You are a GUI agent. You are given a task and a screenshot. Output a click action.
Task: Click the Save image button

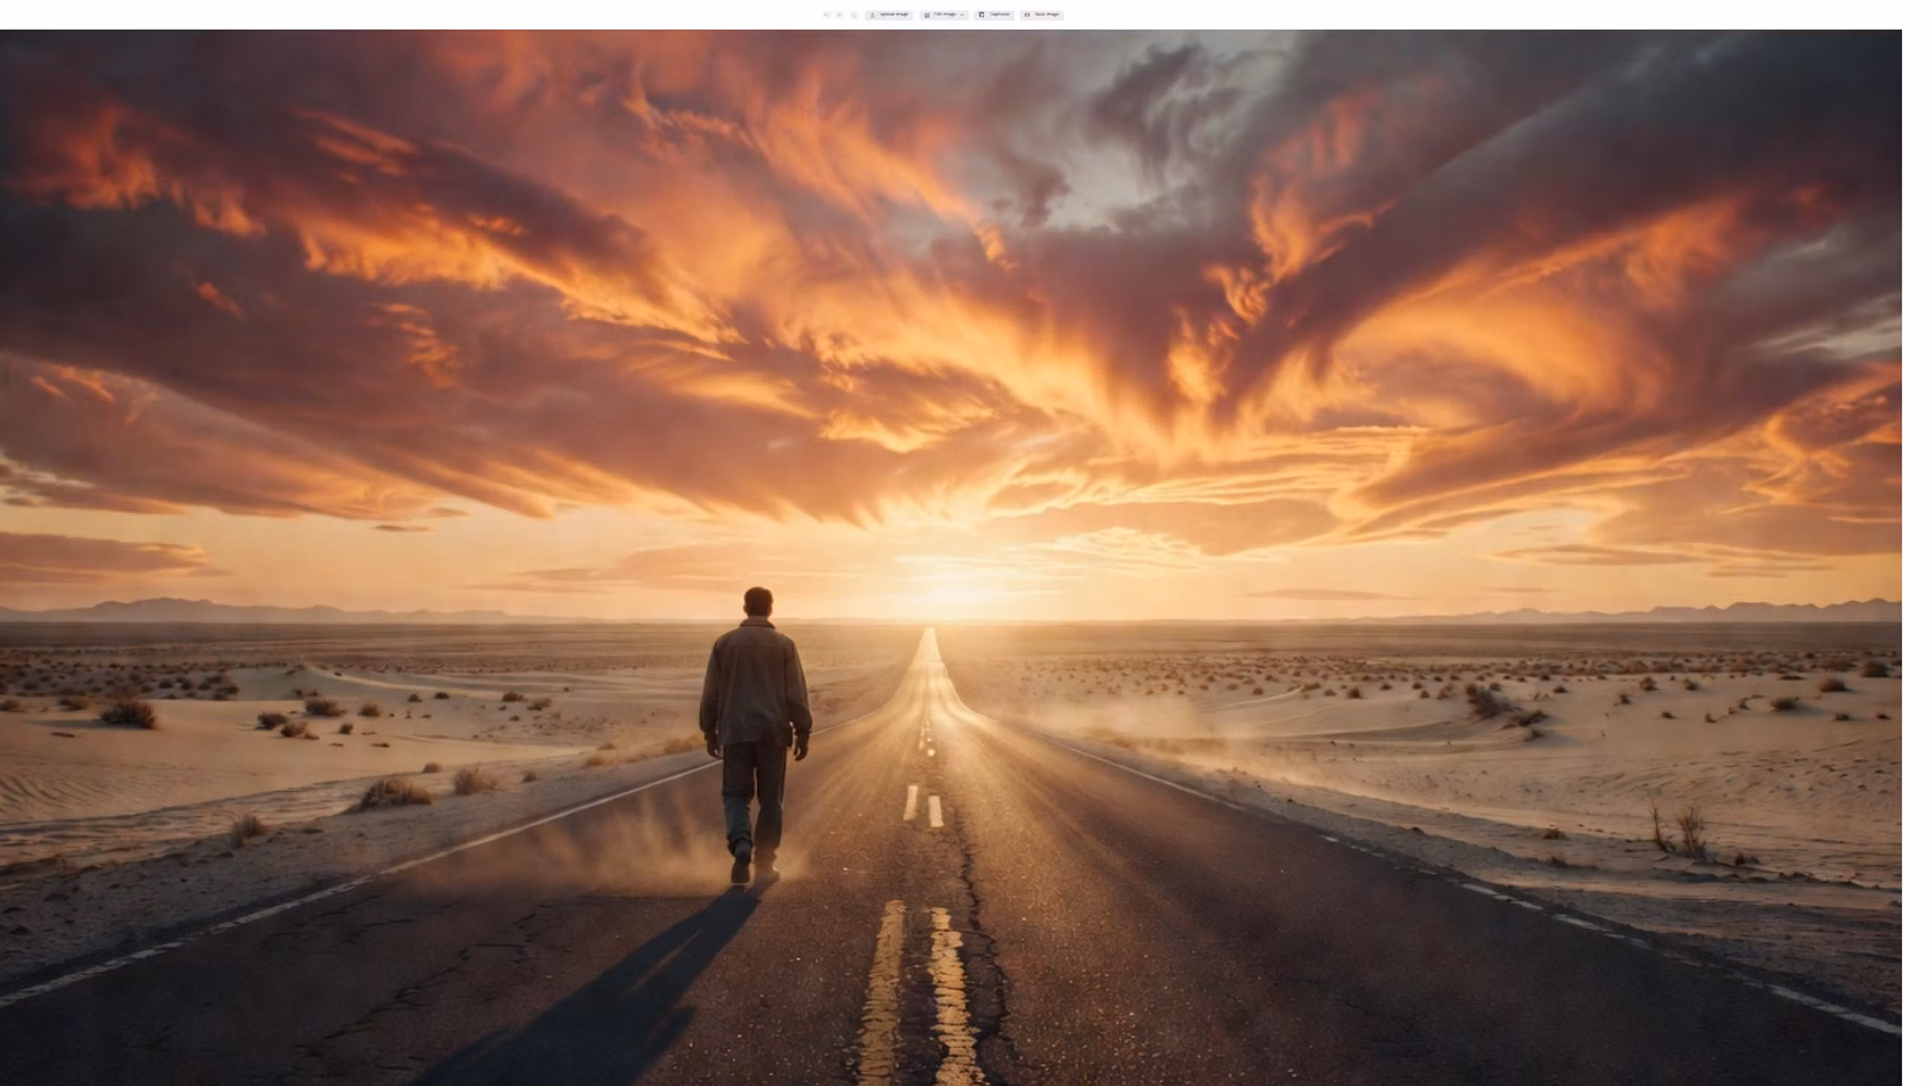(x=1042, y=14)
